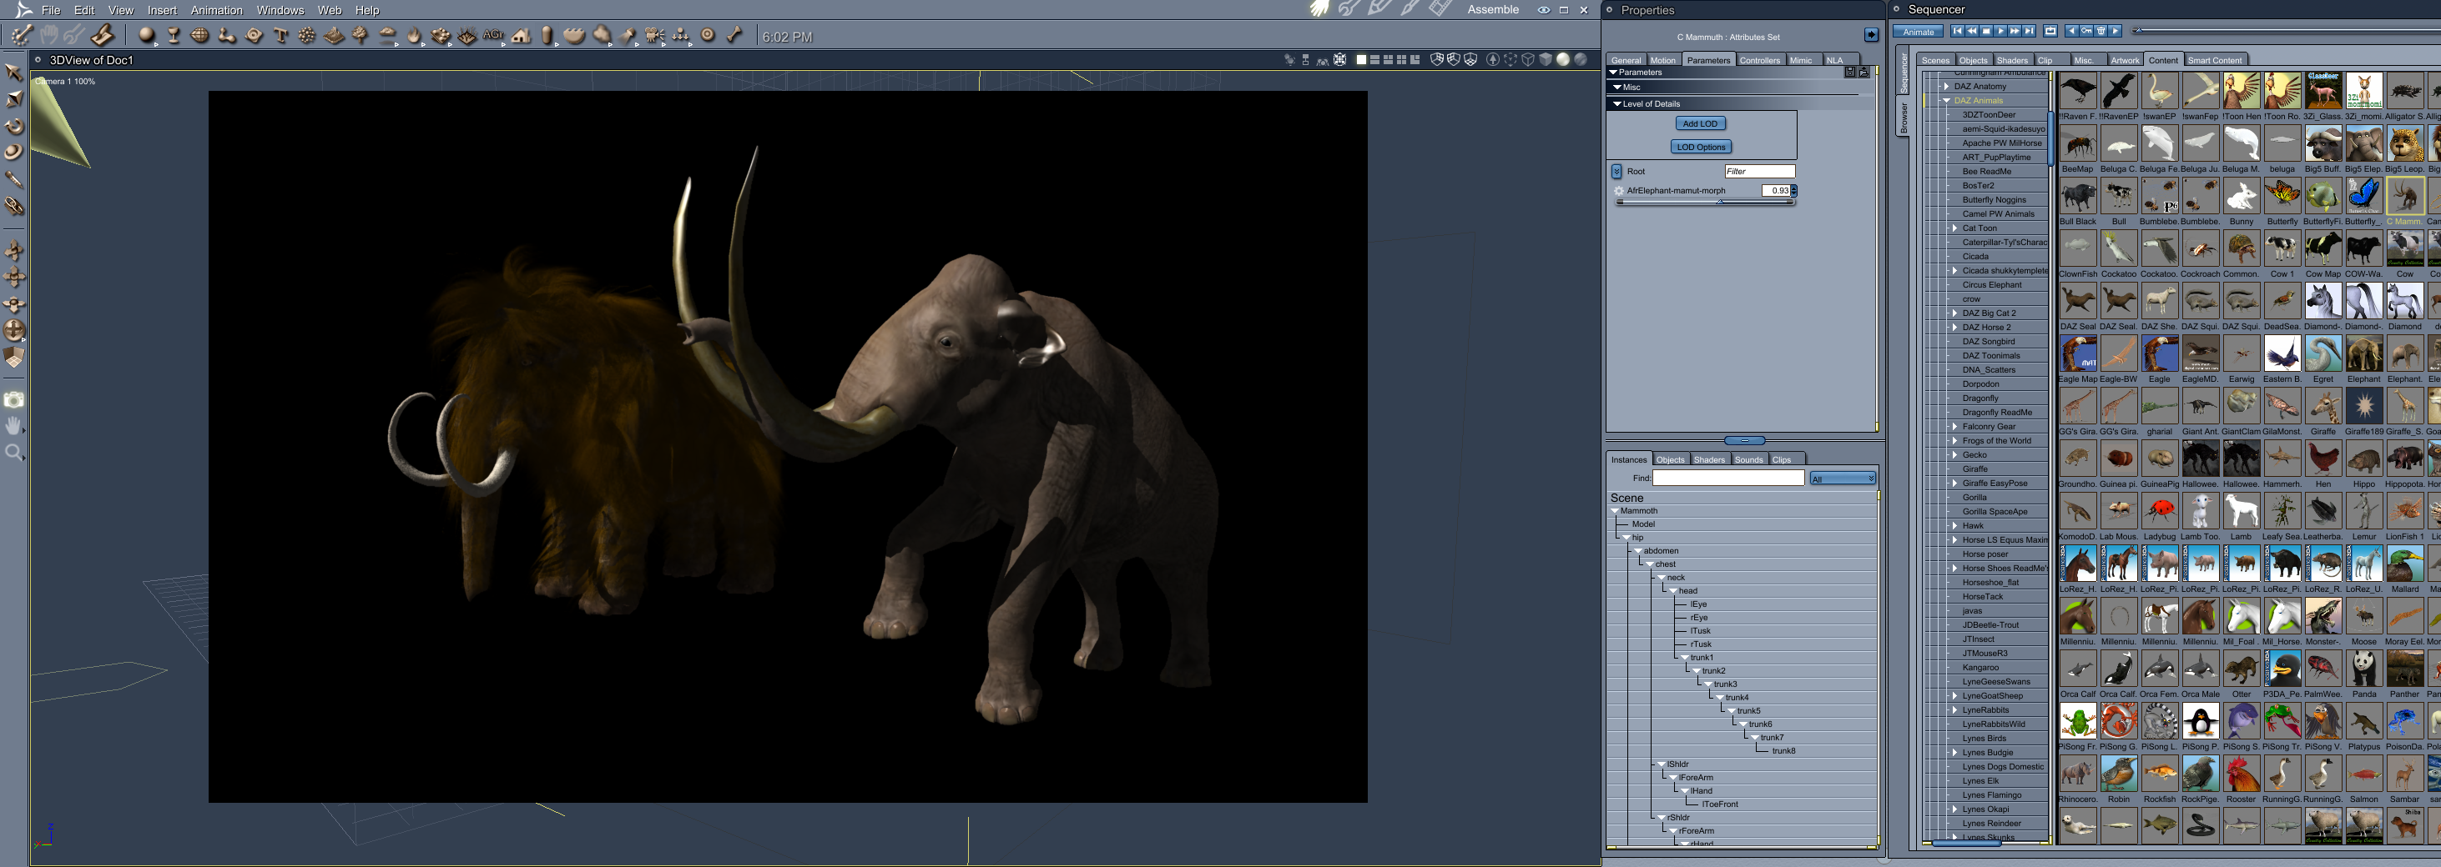Collapse the Misc section
Viewport: 2441px width, 867px height.
pos(1616,87)
